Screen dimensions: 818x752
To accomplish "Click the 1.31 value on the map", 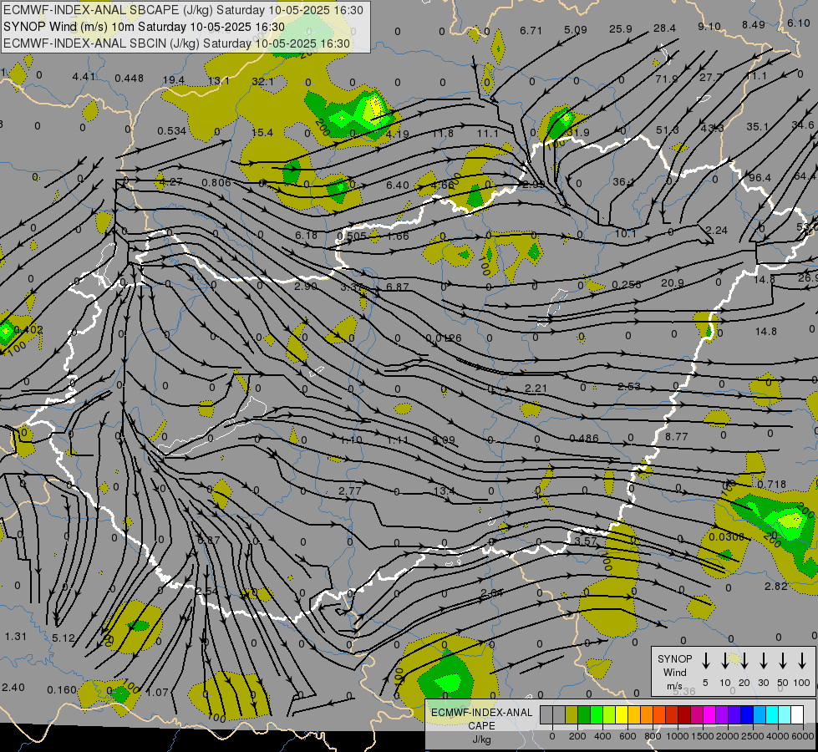I will pyautogui.click(x=16, y=636).
